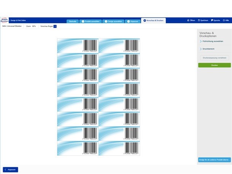Viewport: 232px width, 174px height.
Task: Click step number icon in Produkt auswählen tab
Action: [83, 21]
